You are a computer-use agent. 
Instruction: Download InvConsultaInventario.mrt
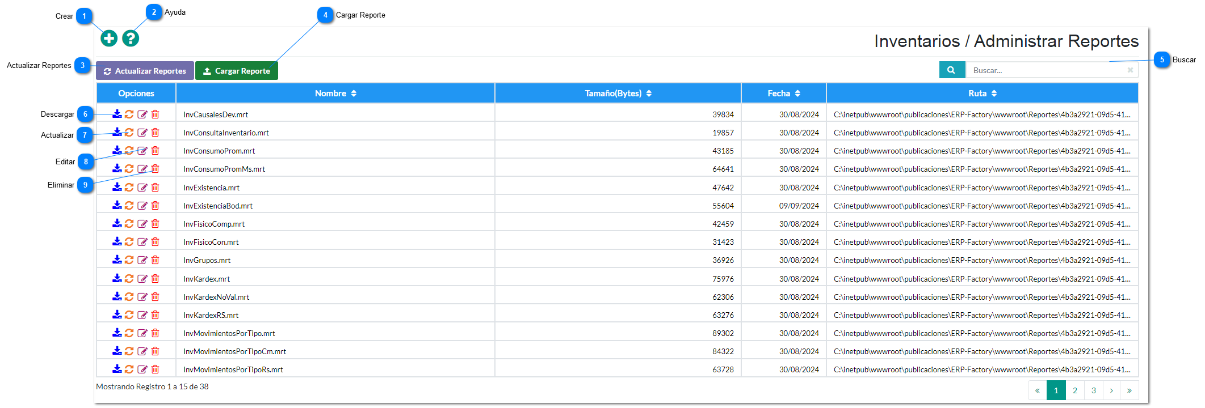point(117,132)
